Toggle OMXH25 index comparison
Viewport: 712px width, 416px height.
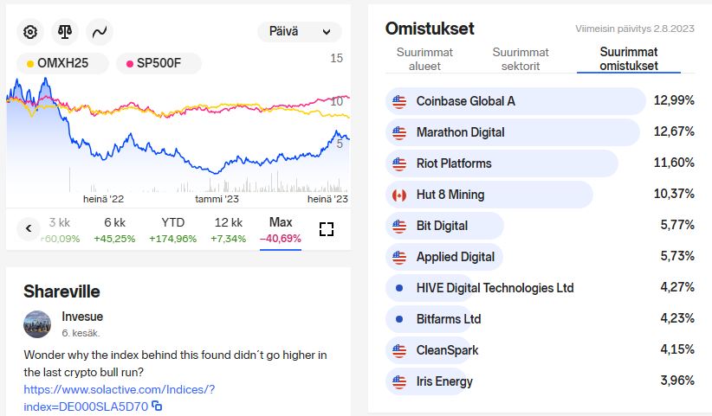tap(62, 63)
